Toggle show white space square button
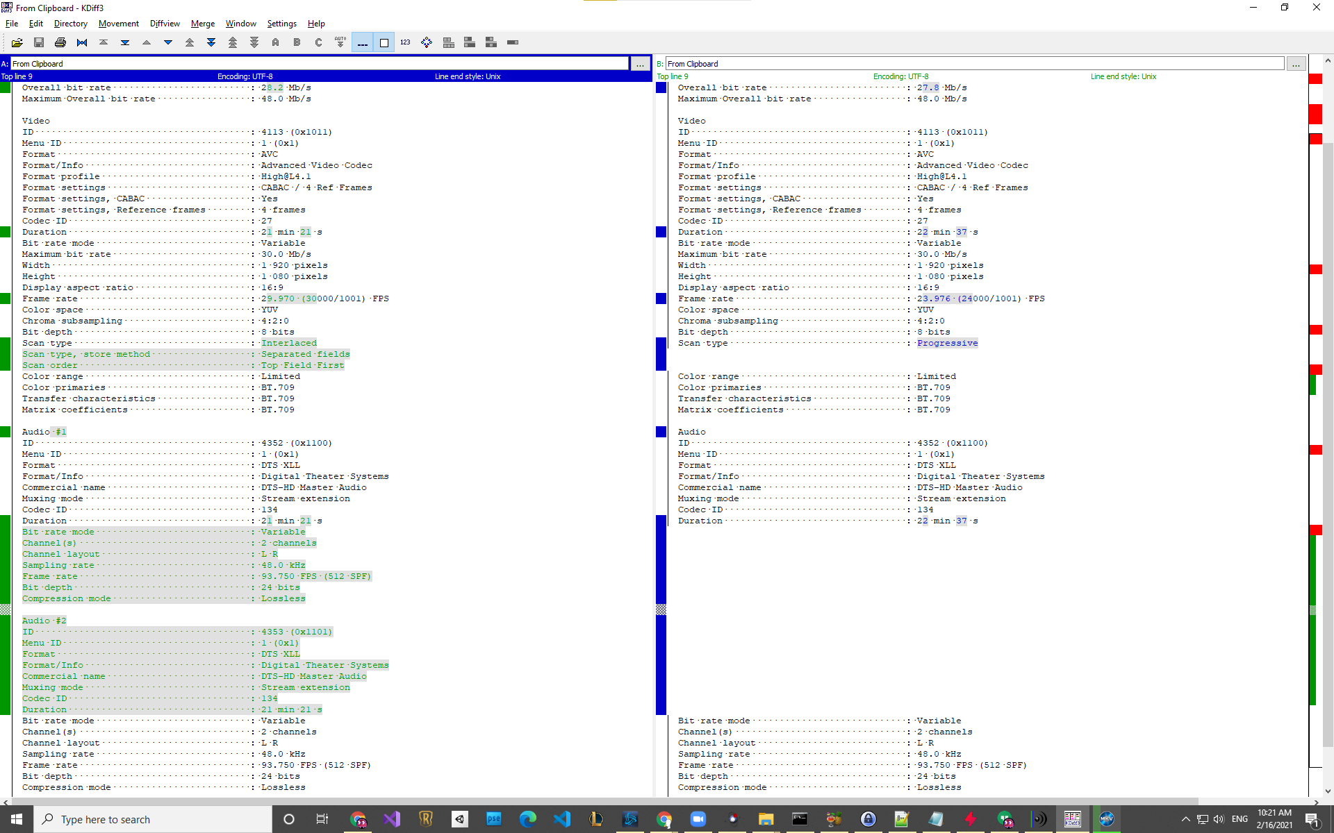This screenshot has width=1334, height=833. point(384,42)
